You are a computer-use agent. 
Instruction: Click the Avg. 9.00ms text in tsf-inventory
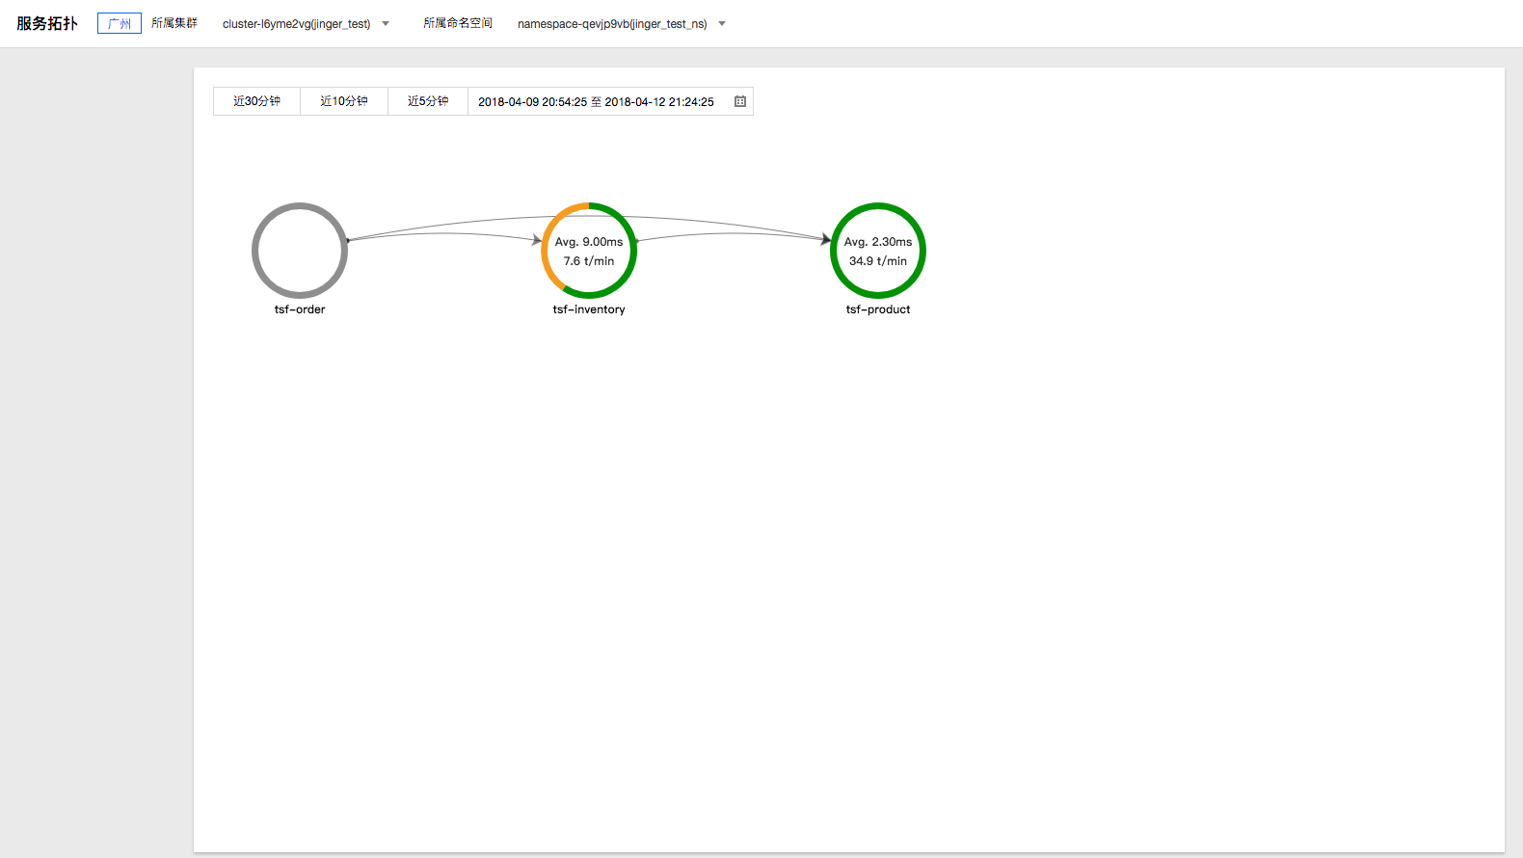coord(589,242)
